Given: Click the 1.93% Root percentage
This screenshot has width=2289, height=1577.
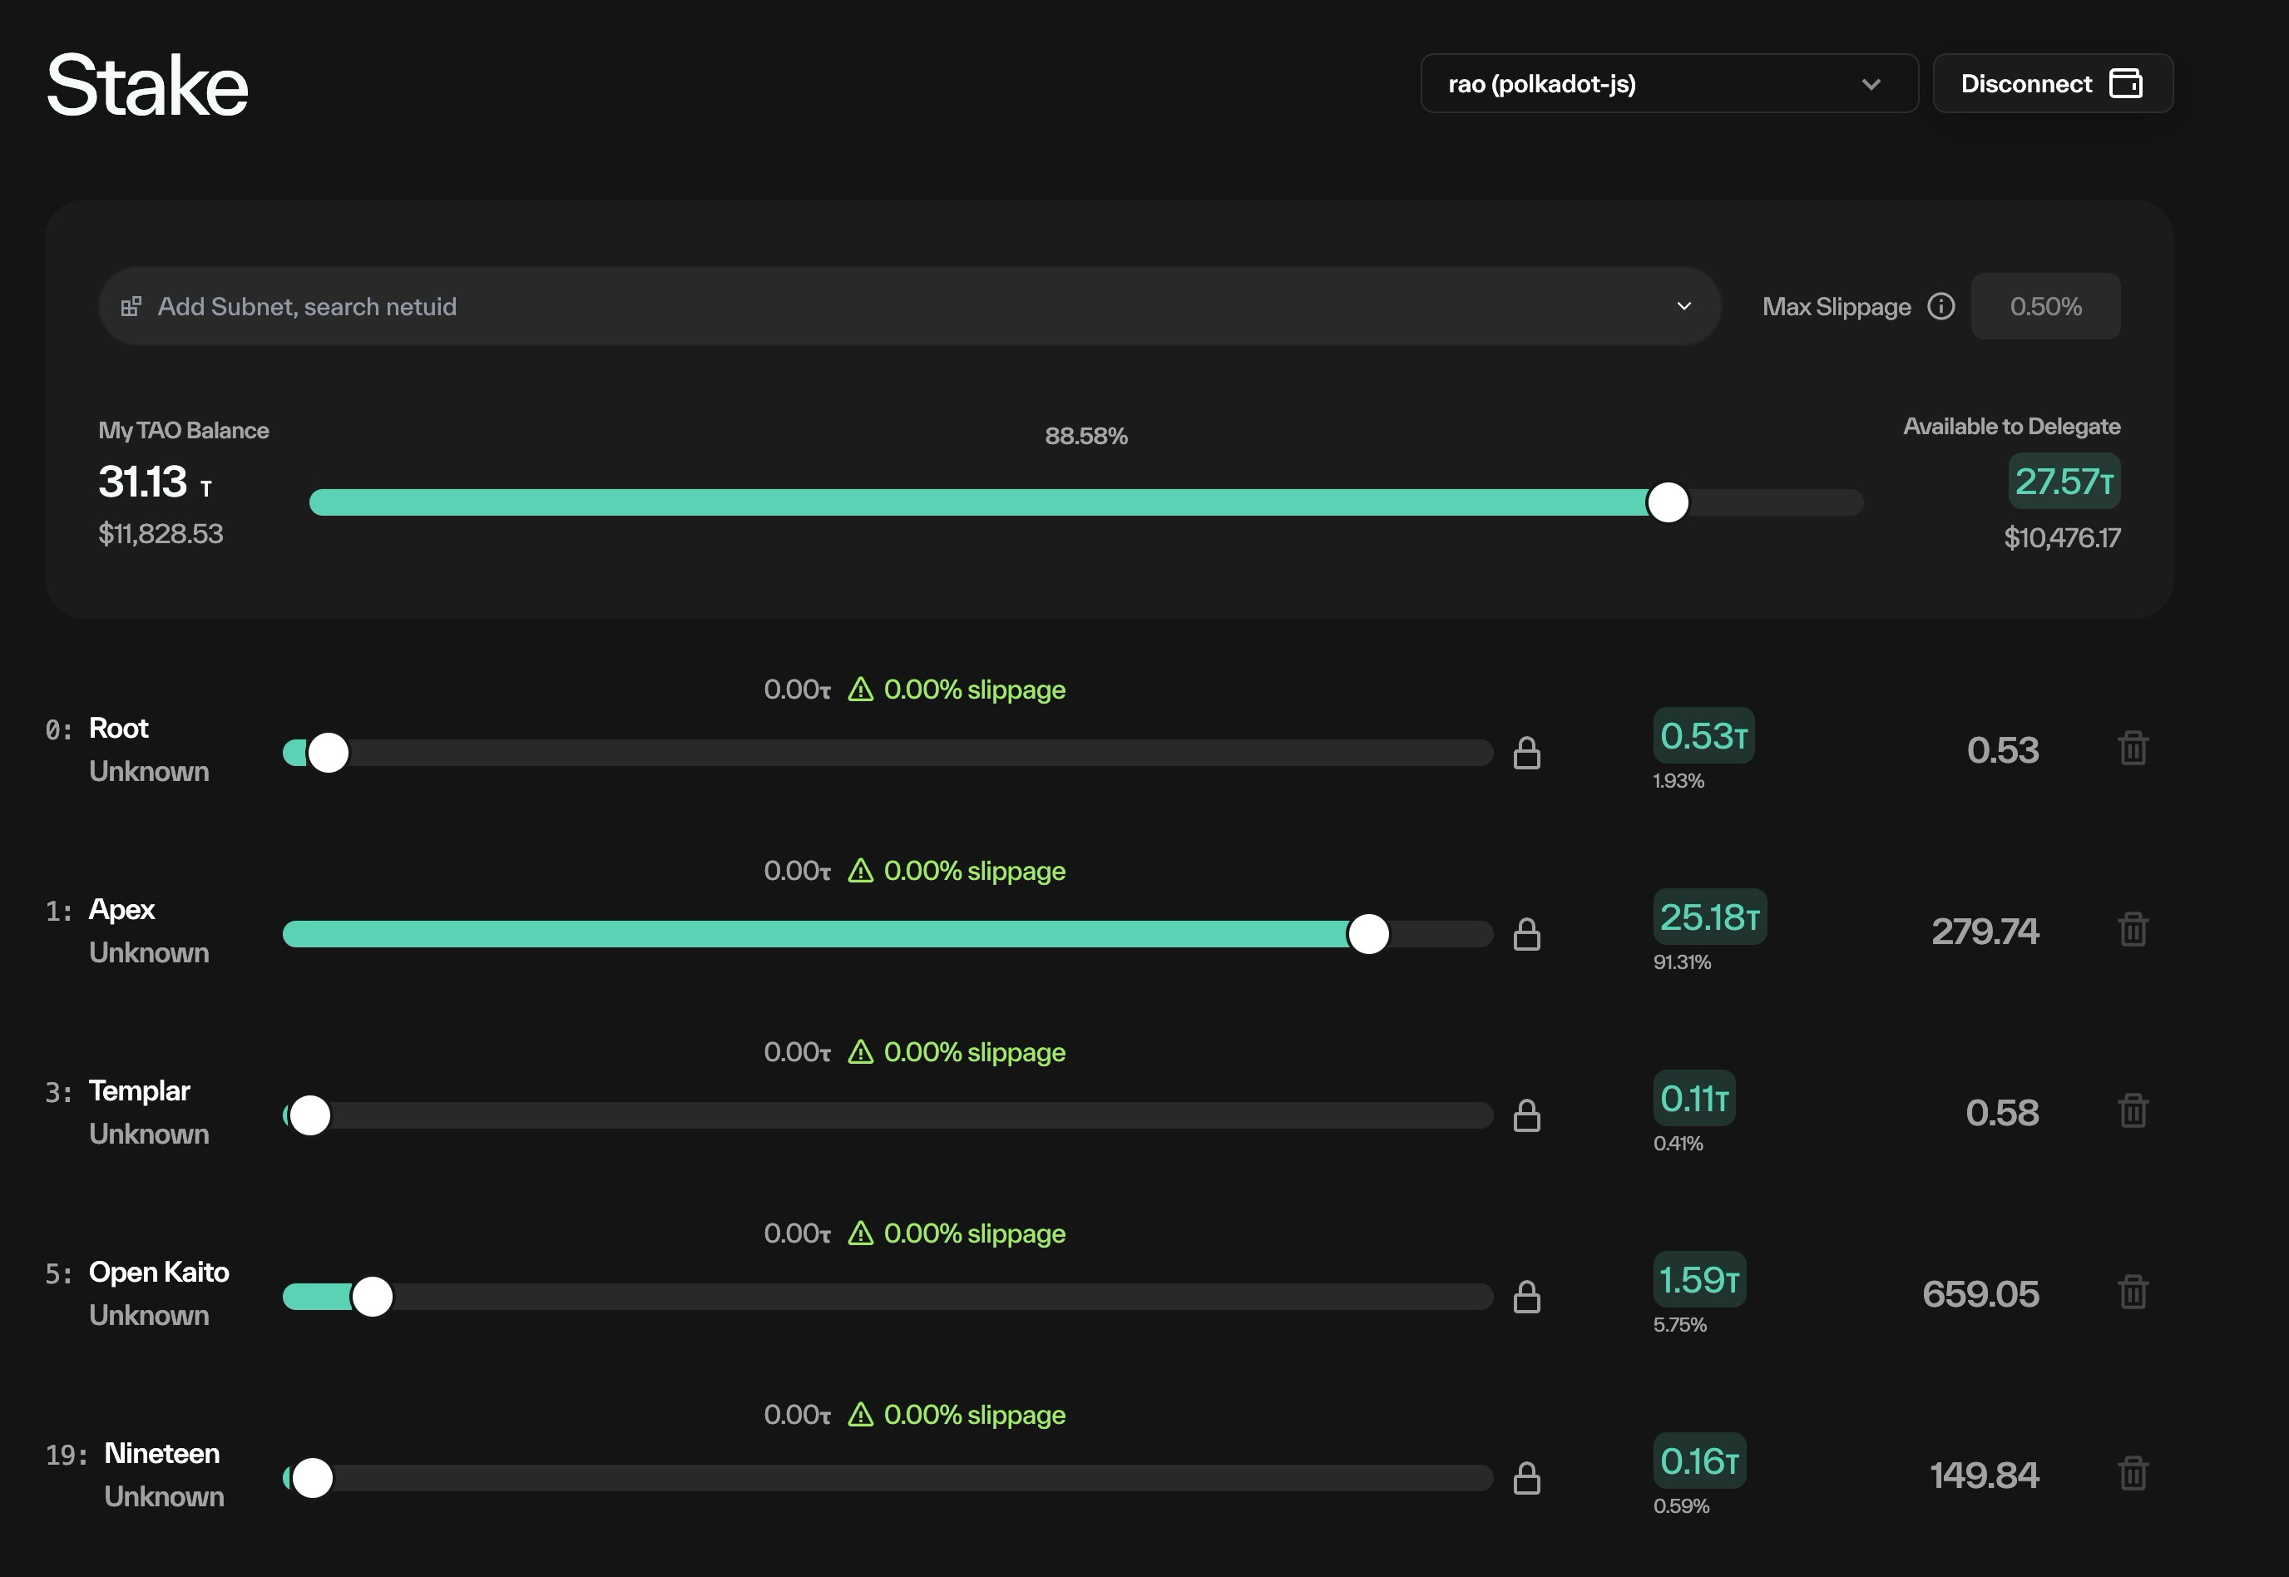Looking at the screenshot, I should (x=1678, y=780).
